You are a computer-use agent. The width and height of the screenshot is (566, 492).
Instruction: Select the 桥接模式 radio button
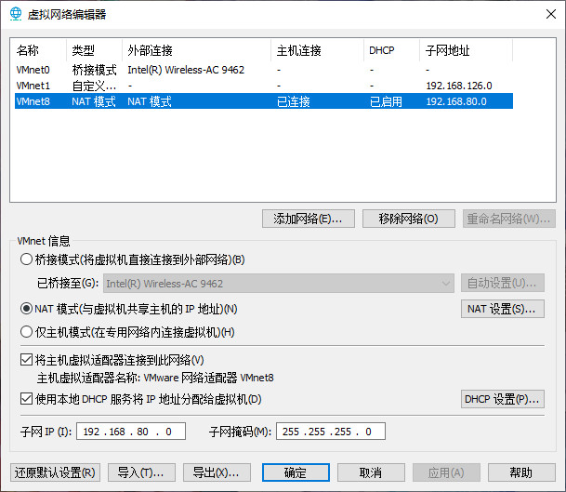(x=26, y=259)
